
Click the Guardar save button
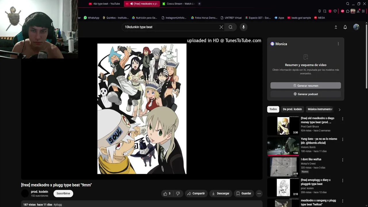point(244,193)
